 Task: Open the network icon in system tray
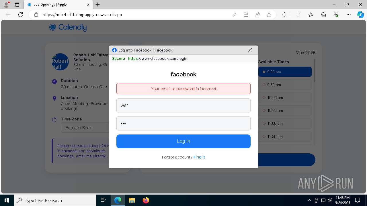click(323, 200)
